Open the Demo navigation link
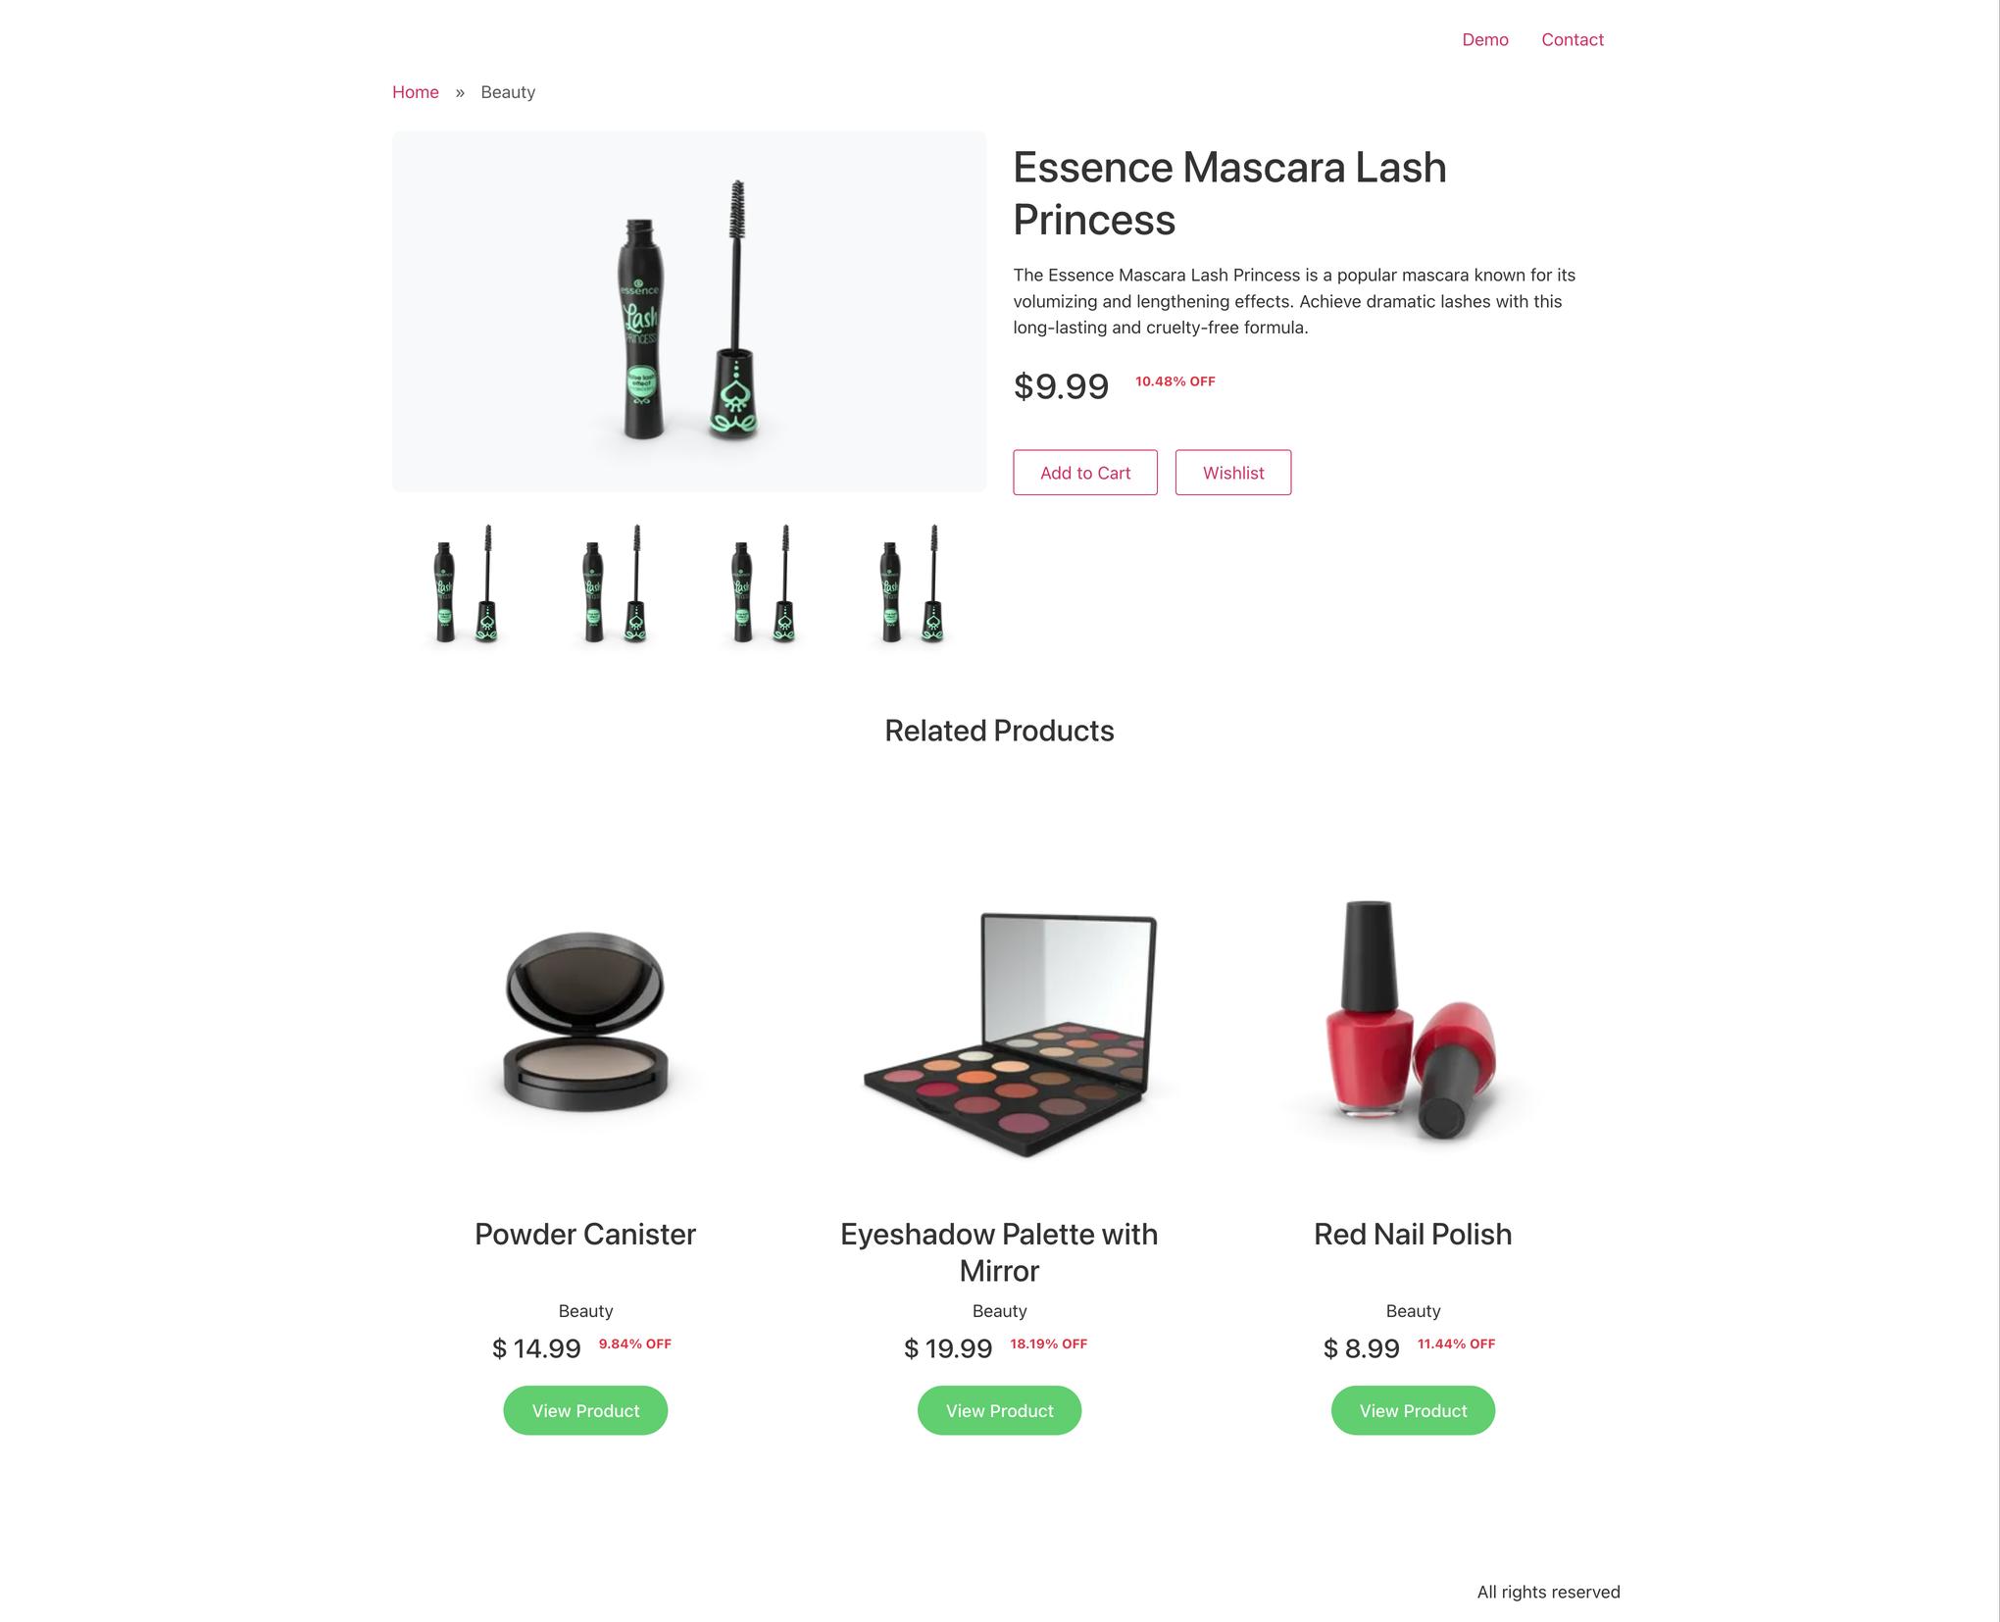Image resolution: width=2000 pixels, height=1622 pixels. (1484, 40)
